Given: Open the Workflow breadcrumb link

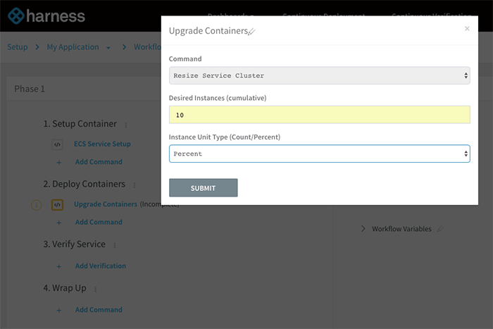Looking at the screenshot, I should pyautogui.click(x=147, y=47).
